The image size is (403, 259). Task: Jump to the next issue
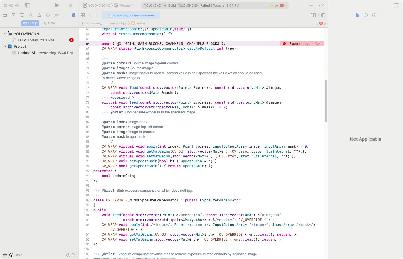[x=325, y=23]
